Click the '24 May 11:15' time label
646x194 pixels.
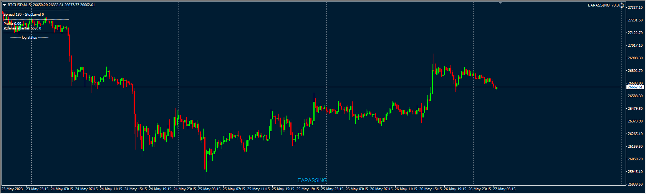(111, 189)
